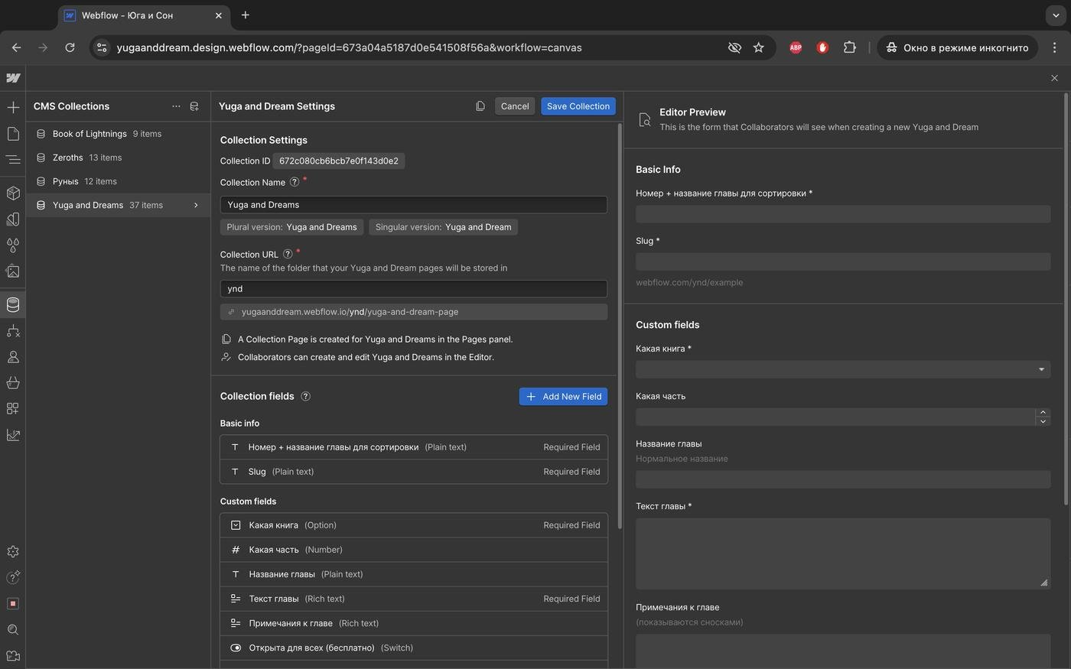Open the Add Elements panel

[x=13, y=107]
